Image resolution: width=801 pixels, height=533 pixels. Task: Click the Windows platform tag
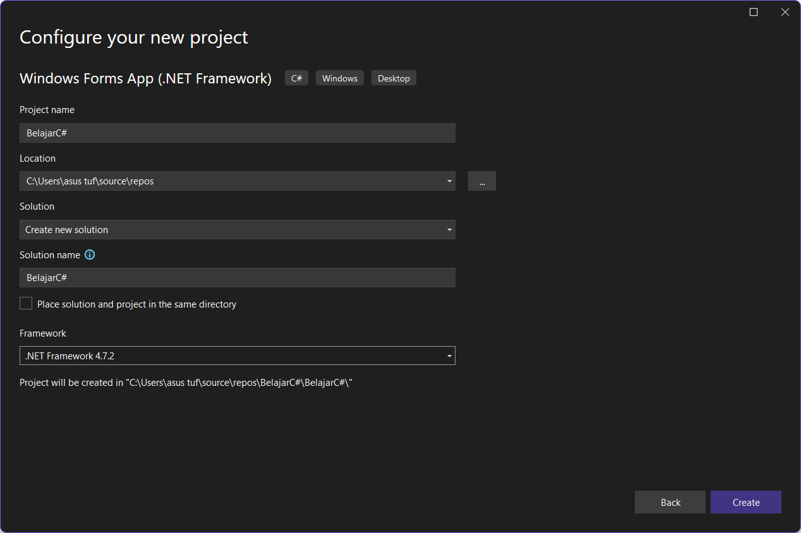pos(339,78)
